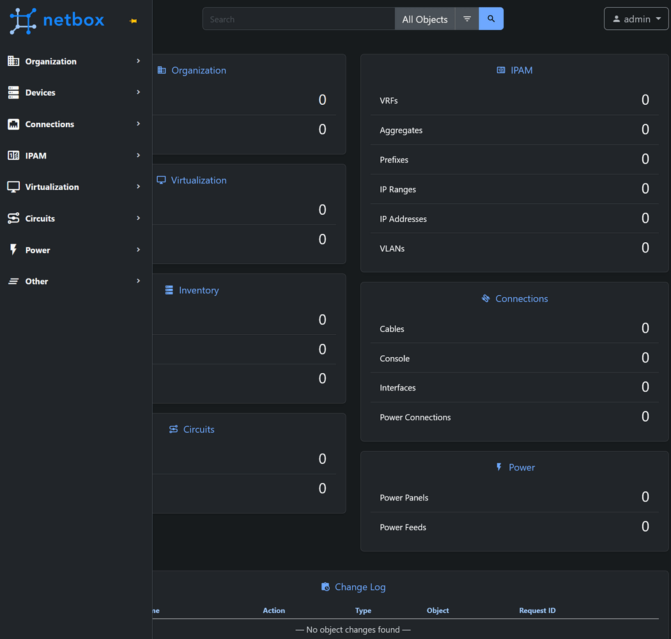Open the search filter icon next to All Objects

pyautogui.click(x=467, y=19)
